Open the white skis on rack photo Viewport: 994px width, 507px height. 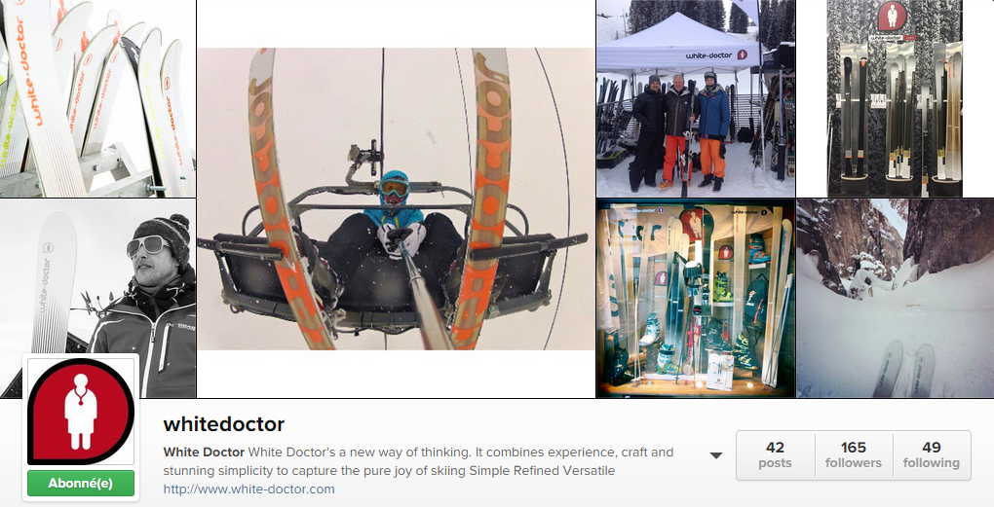point(97,98)
